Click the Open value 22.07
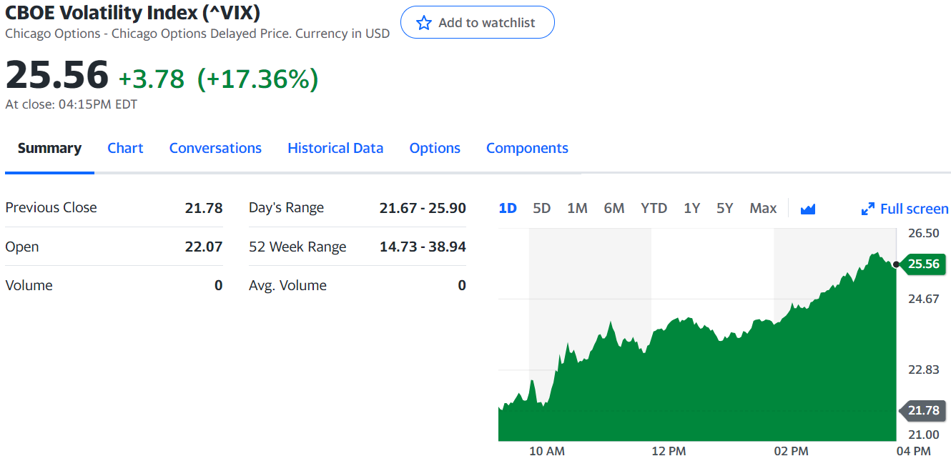 click(x=204, y=247)
